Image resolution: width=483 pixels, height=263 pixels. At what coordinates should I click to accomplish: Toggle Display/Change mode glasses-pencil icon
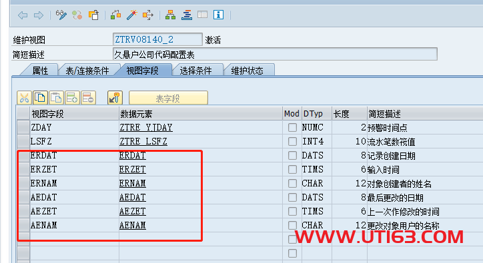(x=61, y=15)
